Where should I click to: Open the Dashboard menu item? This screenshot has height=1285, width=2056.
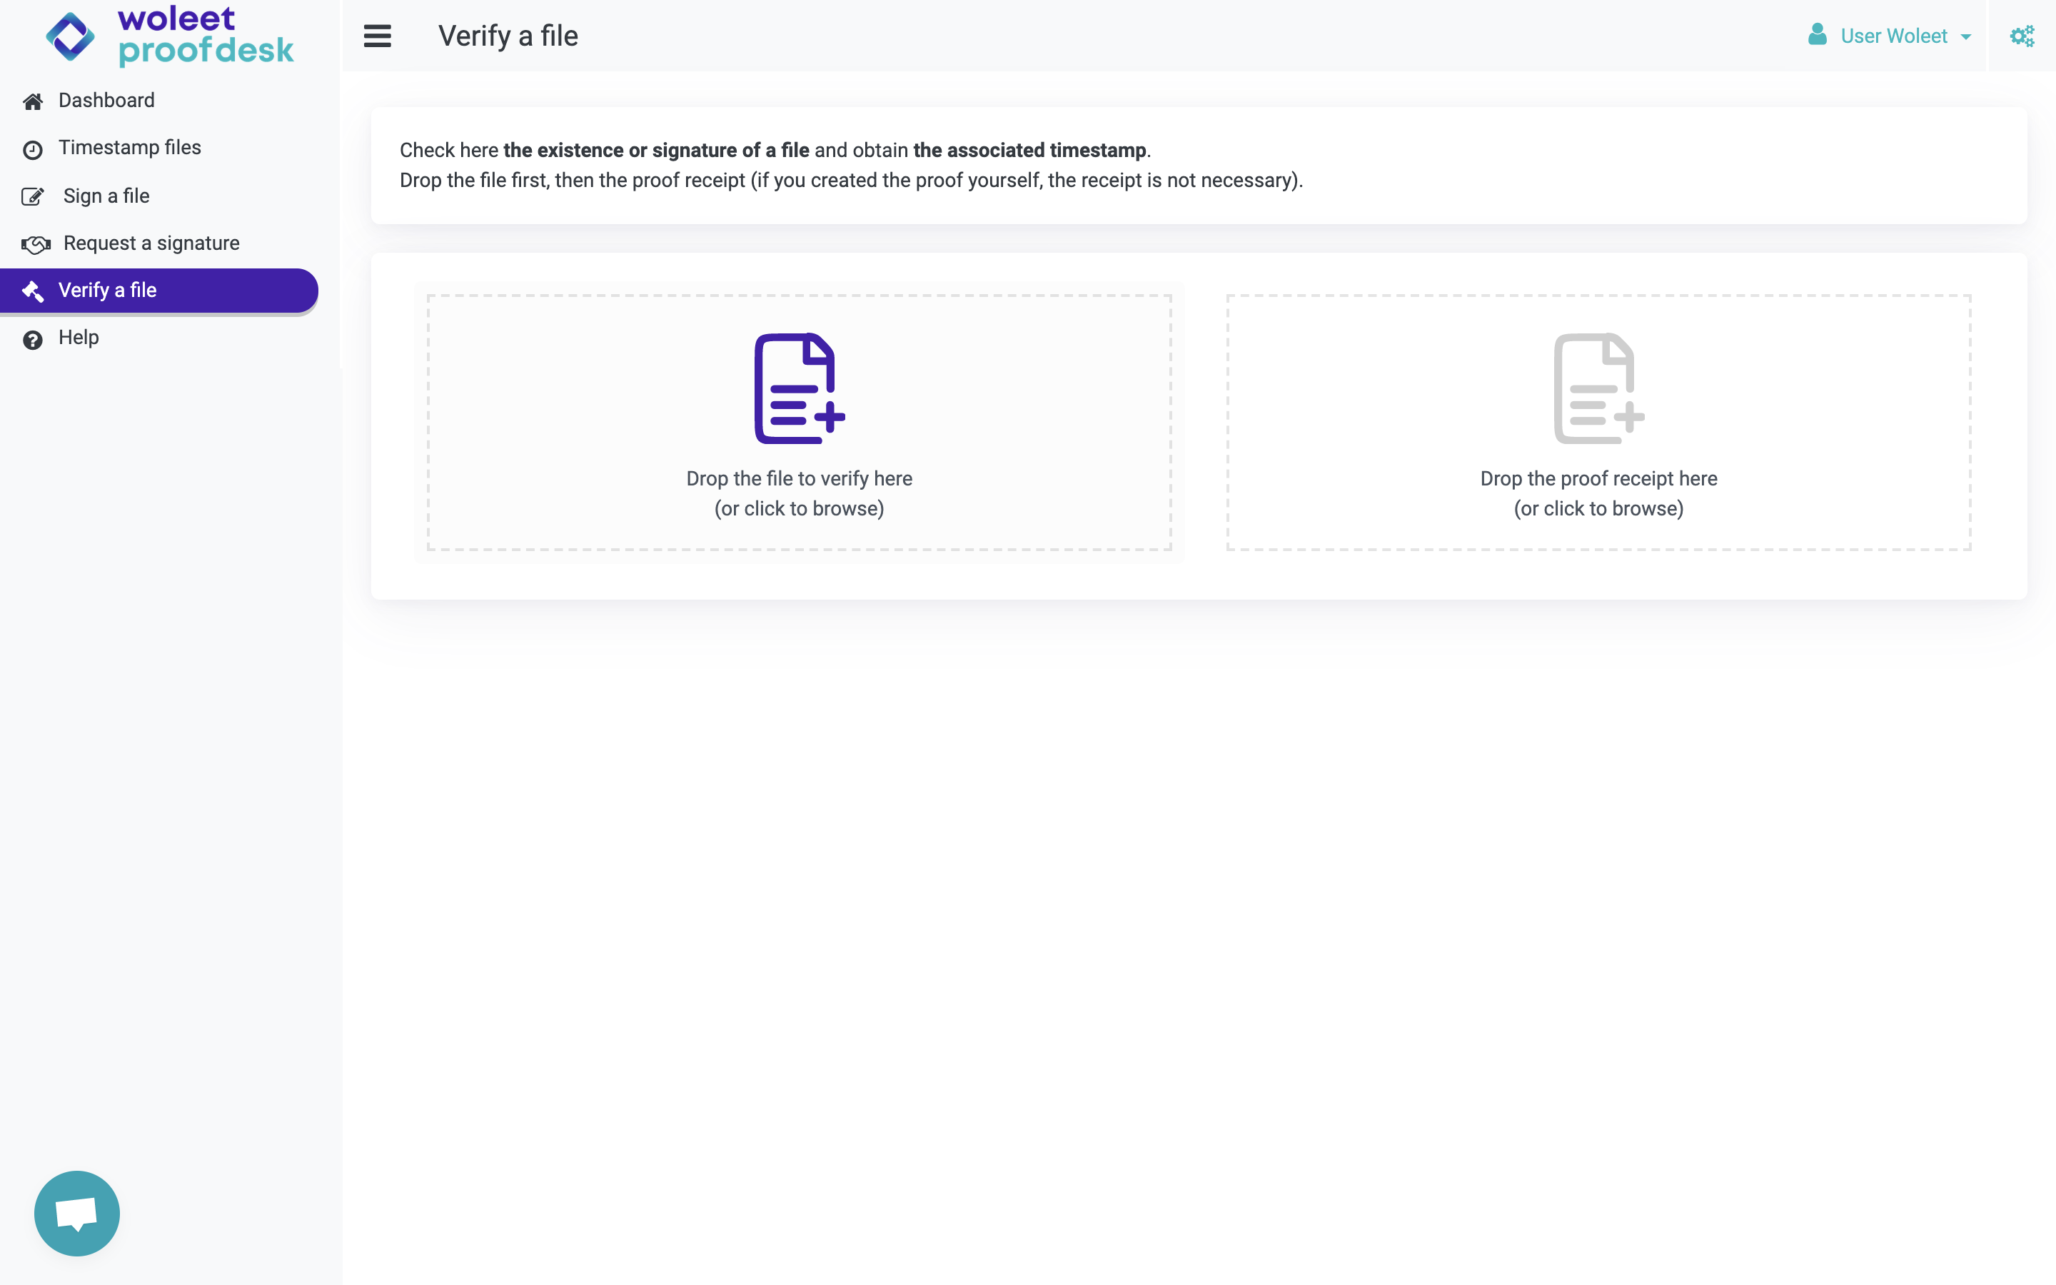click(106, 100)
